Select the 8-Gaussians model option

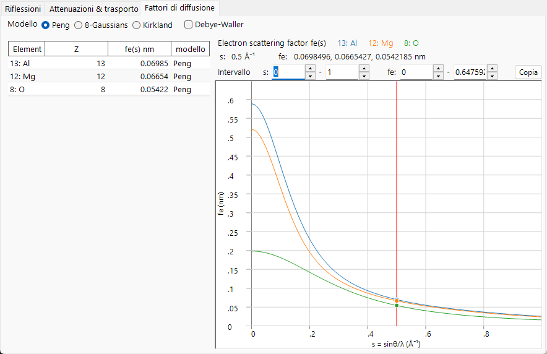(78, 25)
